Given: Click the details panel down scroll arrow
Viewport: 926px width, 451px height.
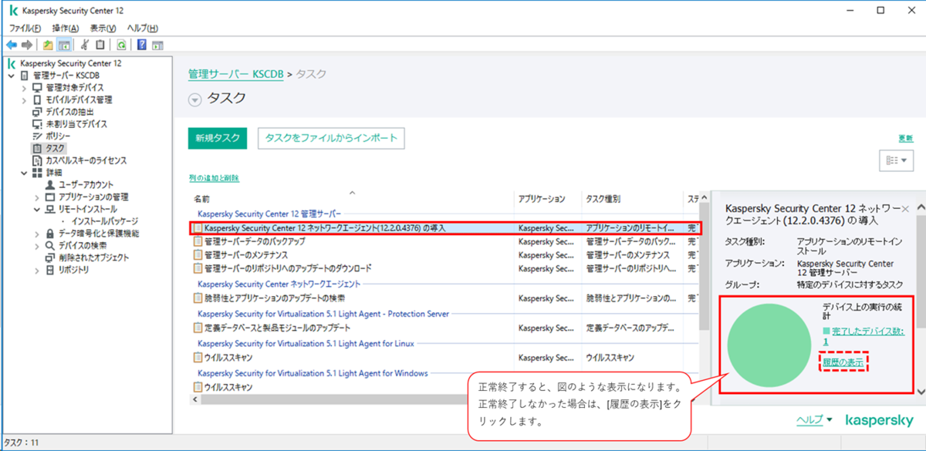Looking at the screenshot, I should [x=921, y=391].
